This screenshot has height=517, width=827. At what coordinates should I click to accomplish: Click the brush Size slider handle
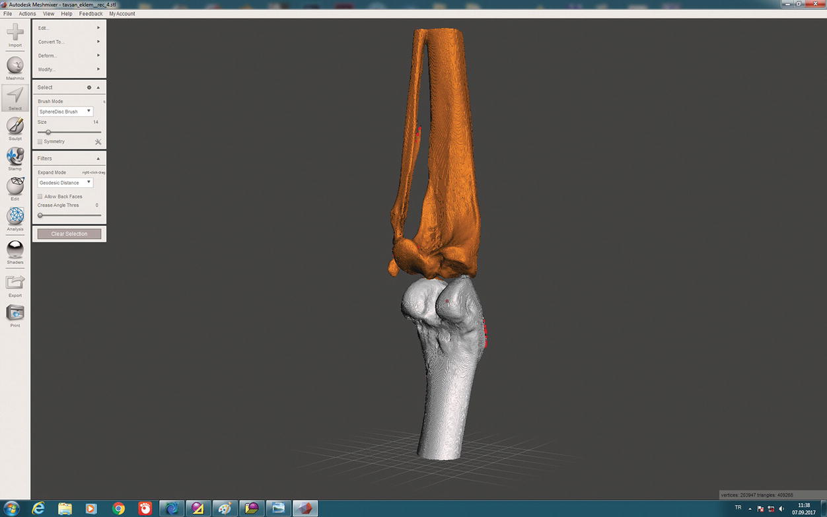[x=48, y=132]
